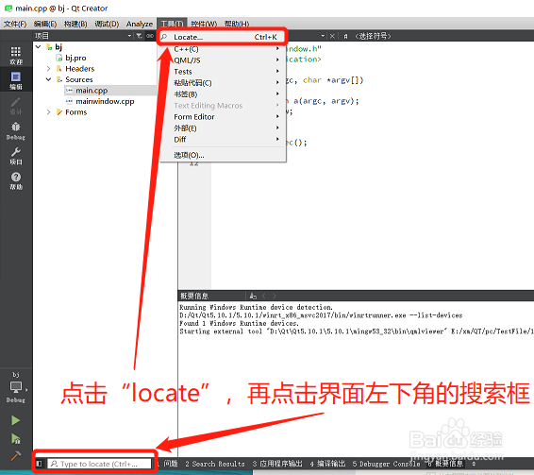Open the Debugger Console pane

click(386, 464)
